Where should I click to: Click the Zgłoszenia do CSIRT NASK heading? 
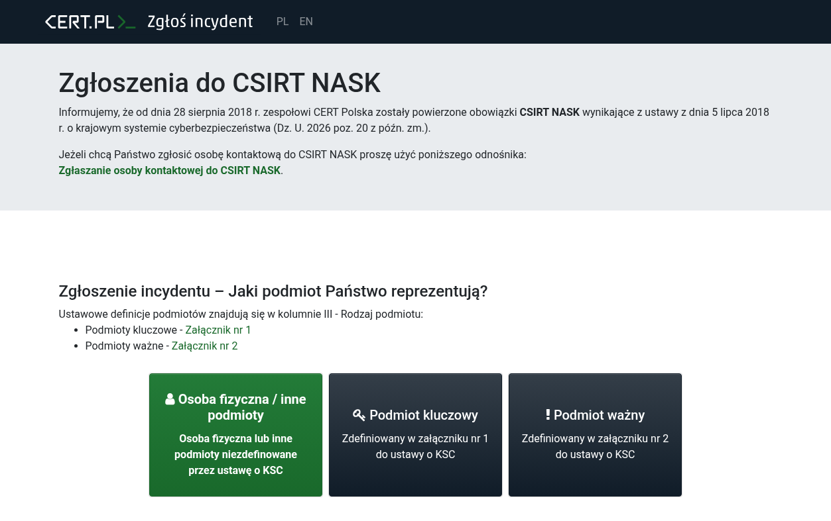(220, 83)
